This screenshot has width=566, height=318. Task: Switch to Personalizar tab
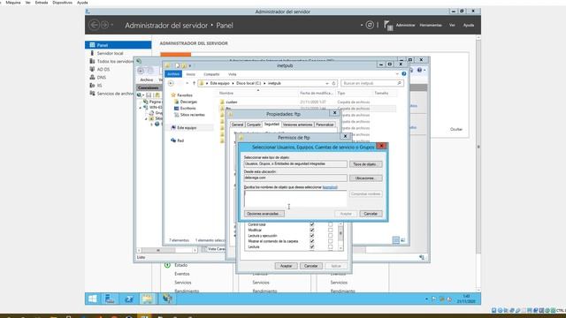pos(325,125)
